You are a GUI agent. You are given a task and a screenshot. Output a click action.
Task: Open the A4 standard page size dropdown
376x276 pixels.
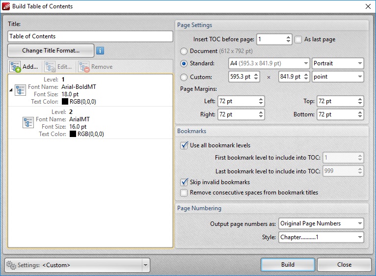point(269,63)
